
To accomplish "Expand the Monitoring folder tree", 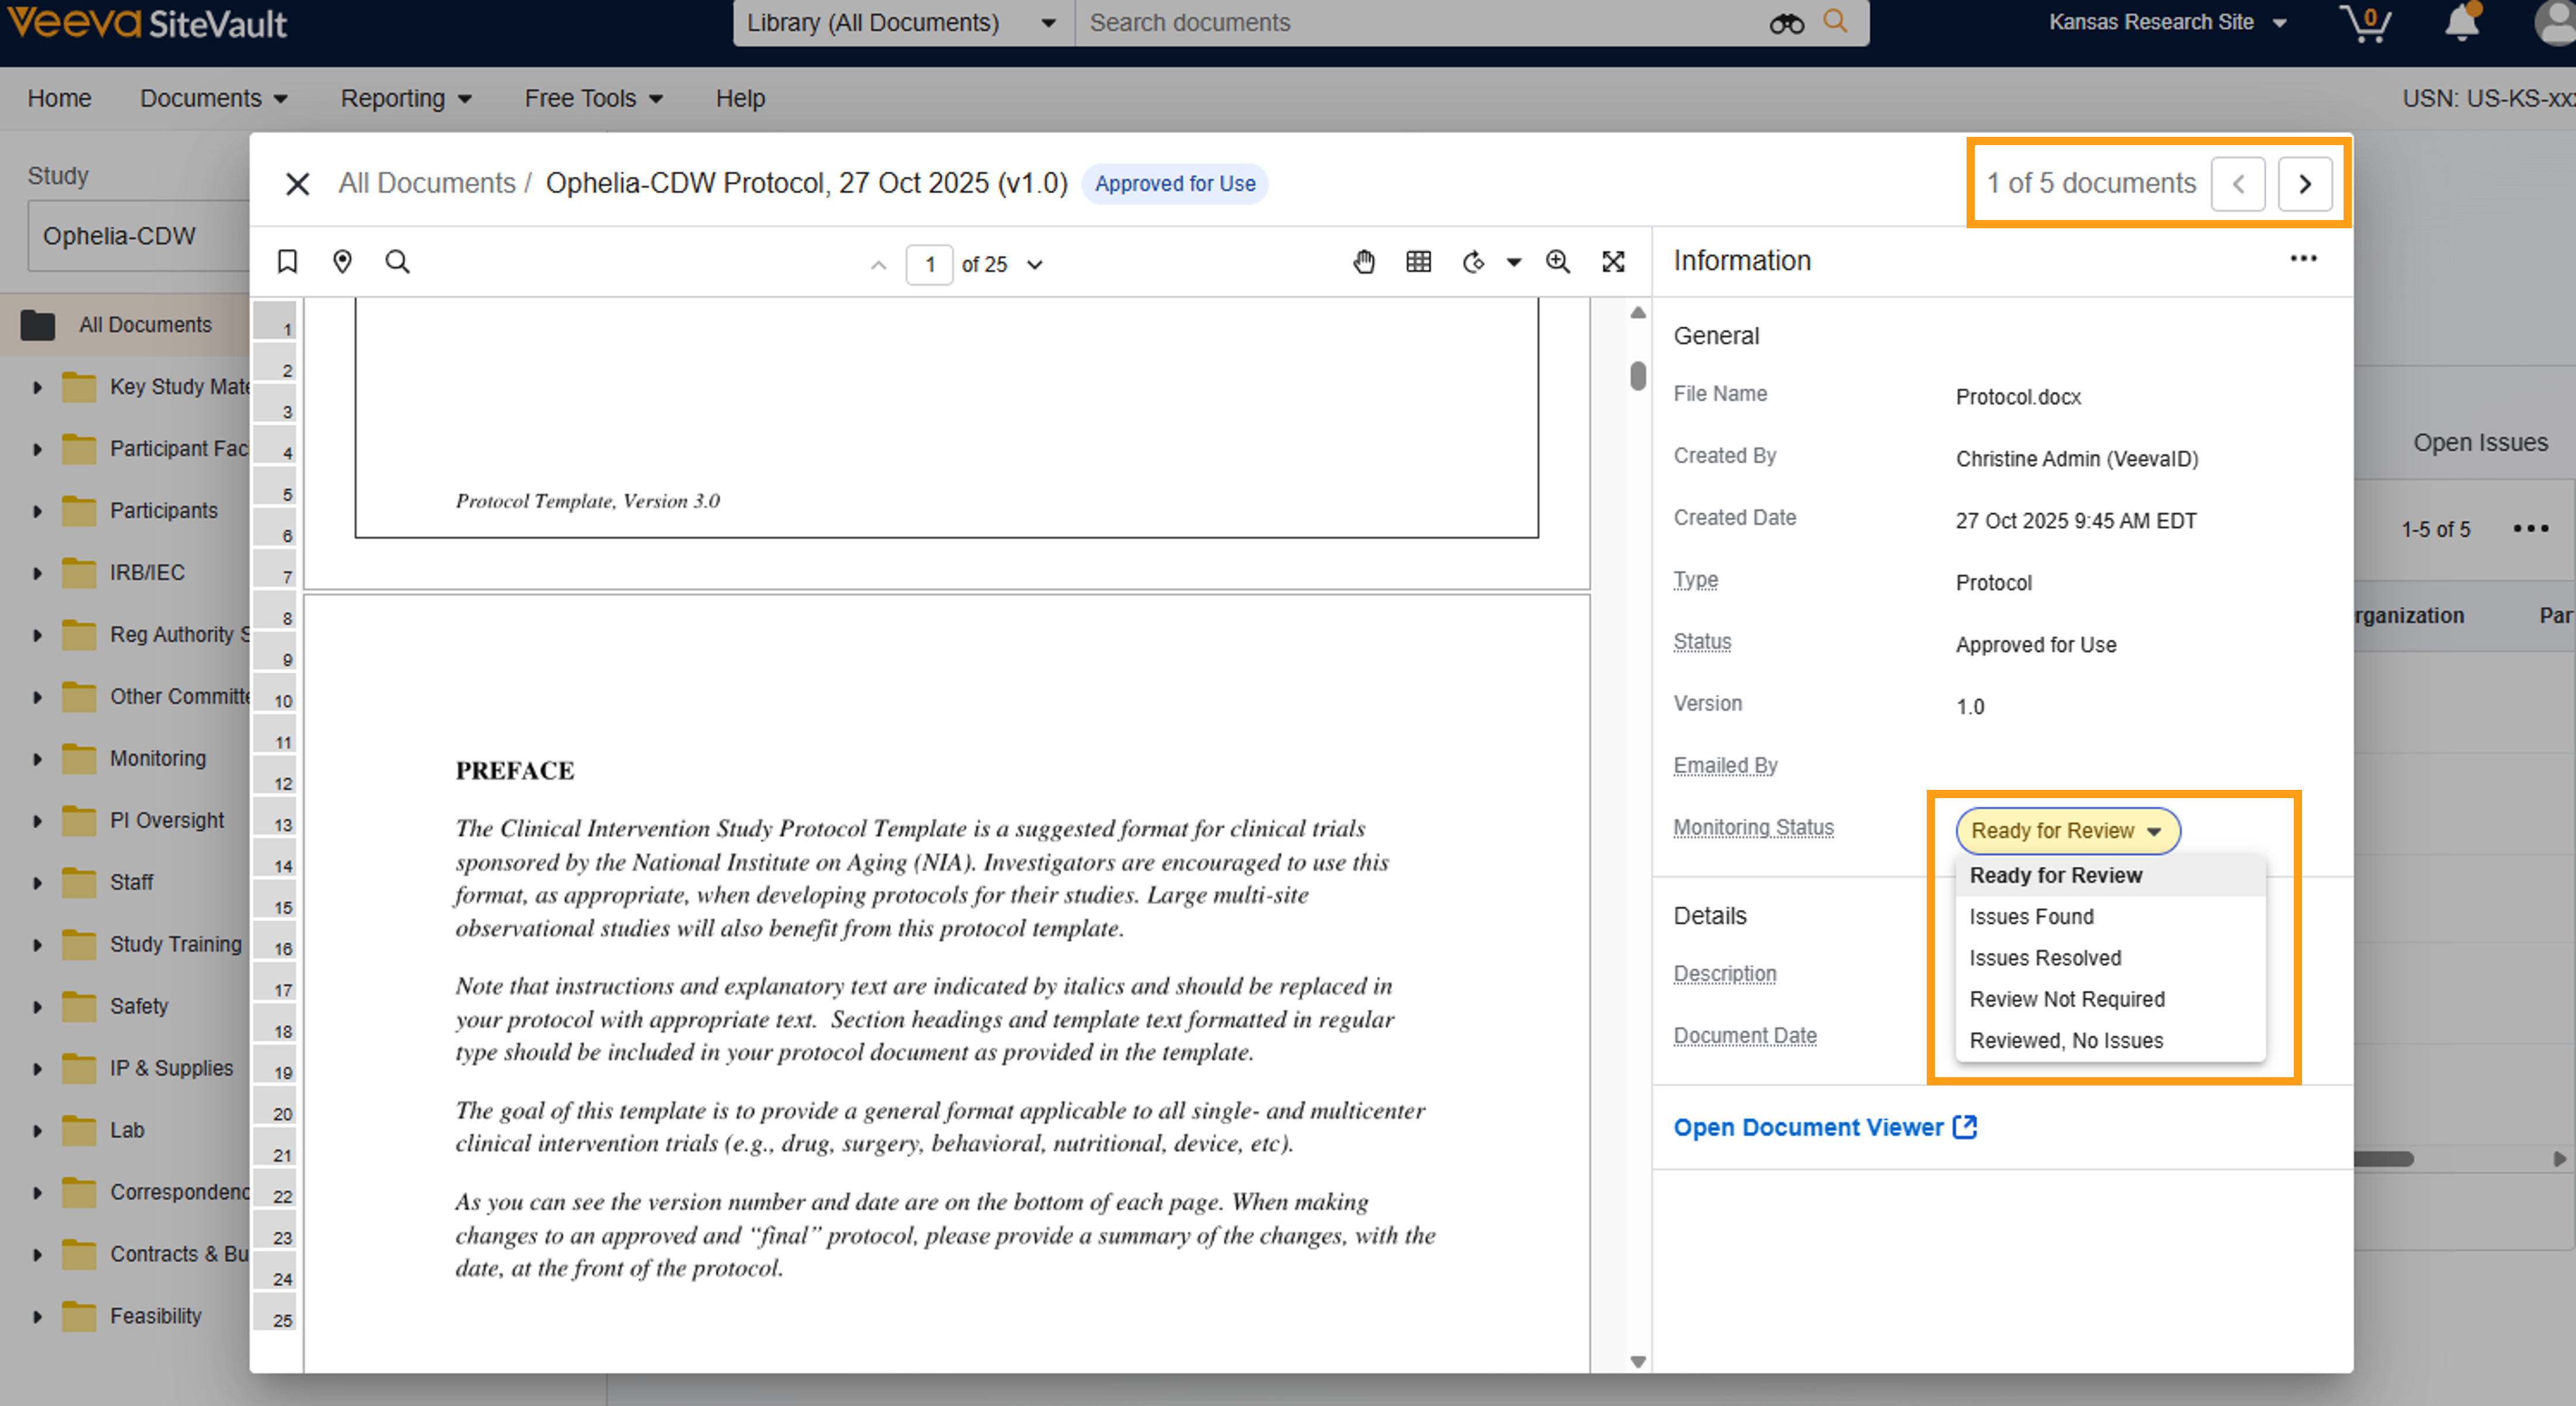I will pyautogui.click(x=38, y=758).
